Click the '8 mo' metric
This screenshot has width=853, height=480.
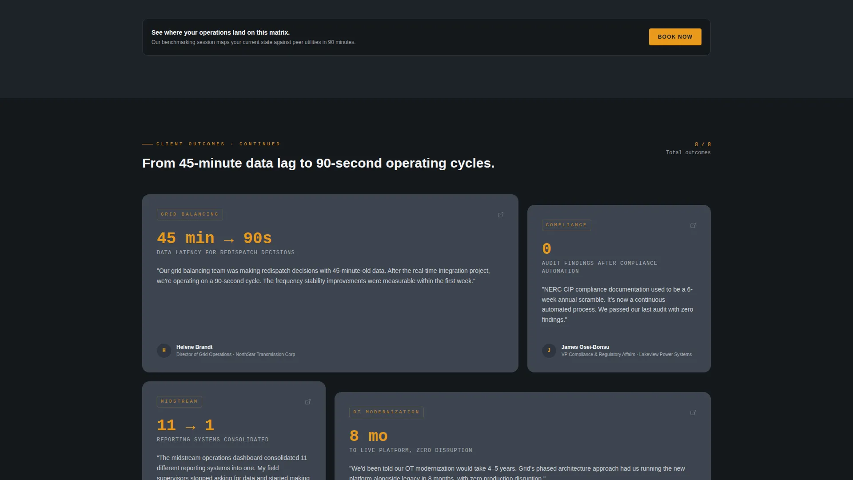click(368, 436)
